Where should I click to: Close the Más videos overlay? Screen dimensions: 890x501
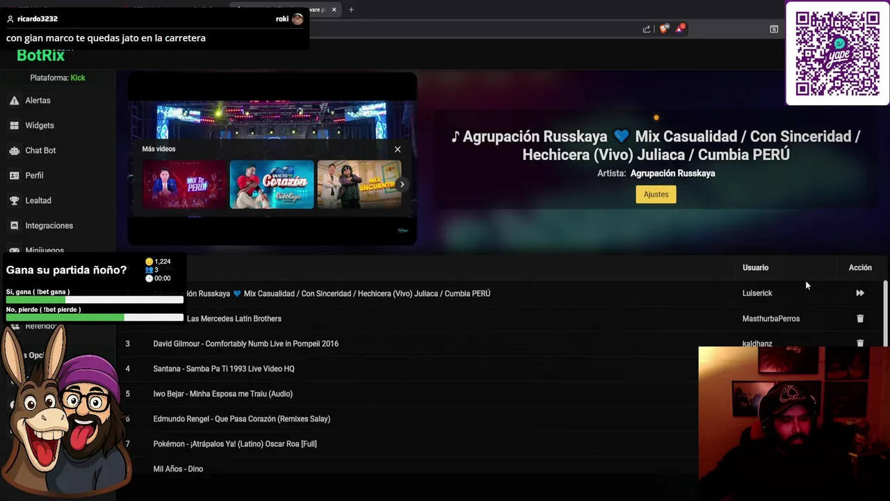tap(398, 149)
